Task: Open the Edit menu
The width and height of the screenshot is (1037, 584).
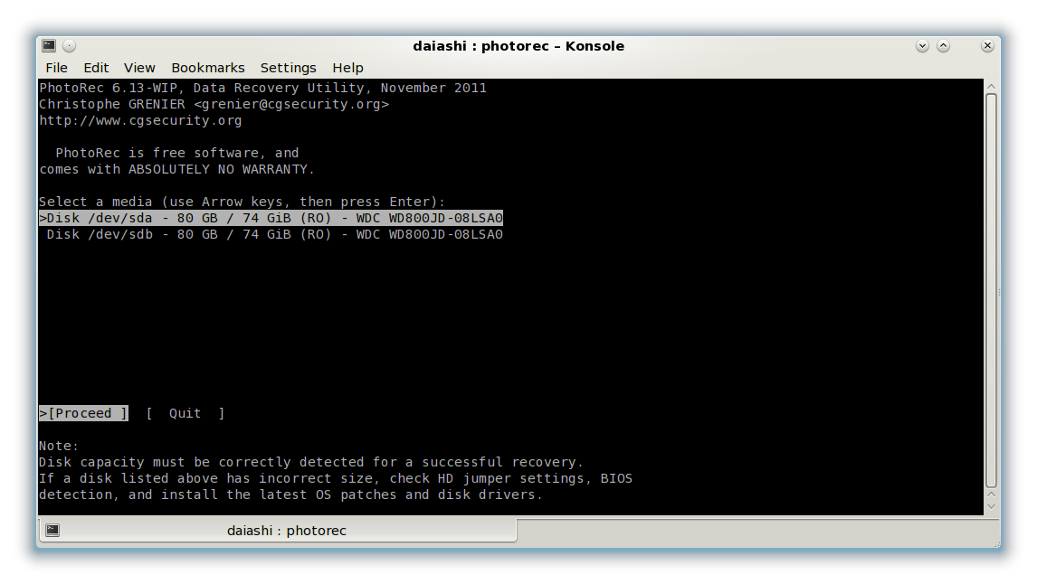Action: point(96,68)
